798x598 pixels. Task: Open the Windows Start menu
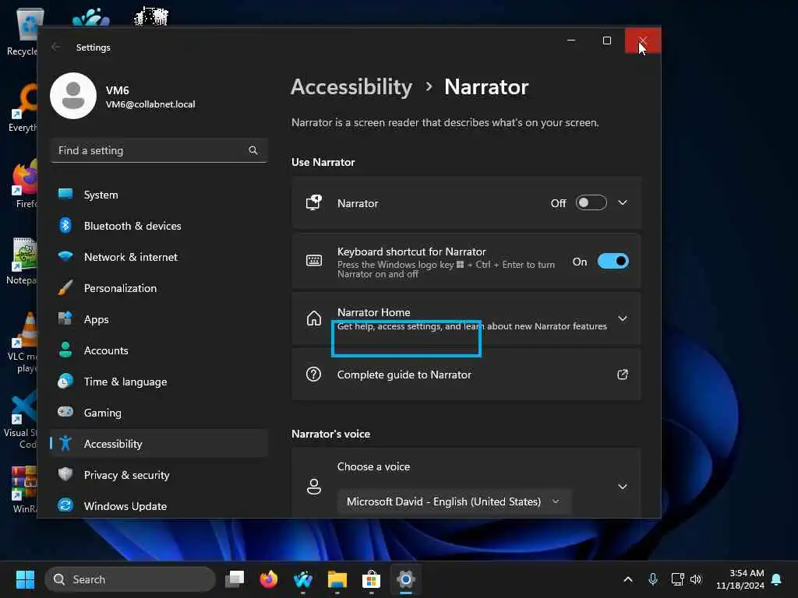click(x=25, y=579)
